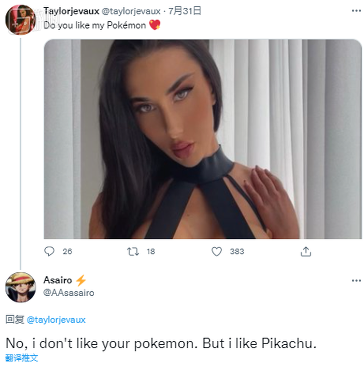Like the tweet with the heart icon
Screen dimensions: 364x367
point(216,251)
